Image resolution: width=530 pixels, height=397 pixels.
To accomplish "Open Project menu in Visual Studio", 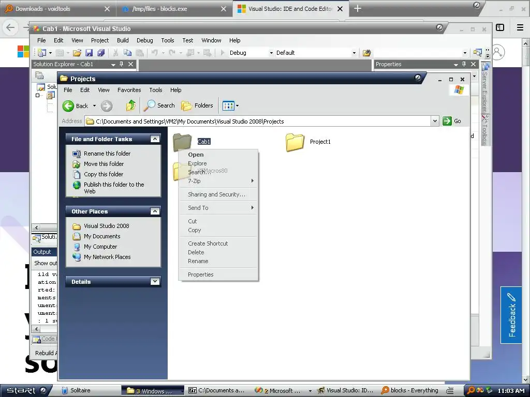I will (100, 40).
